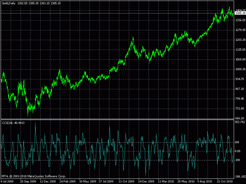
Task: Click the 10 May 2009 date label
Action: coord(87,182)
